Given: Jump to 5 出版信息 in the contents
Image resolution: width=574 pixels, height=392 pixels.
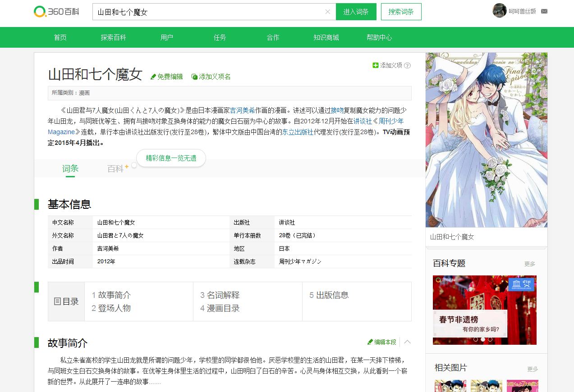Looking at the screenshot, I should point(329,295).
